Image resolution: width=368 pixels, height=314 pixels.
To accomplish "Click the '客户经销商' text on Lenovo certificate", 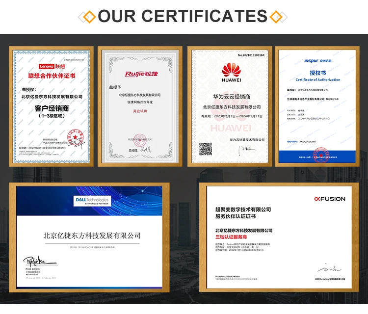I will tap(52, 108).
